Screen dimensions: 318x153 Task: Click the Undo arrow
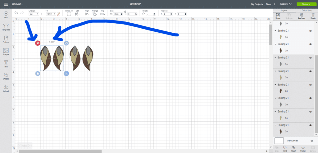16,13
